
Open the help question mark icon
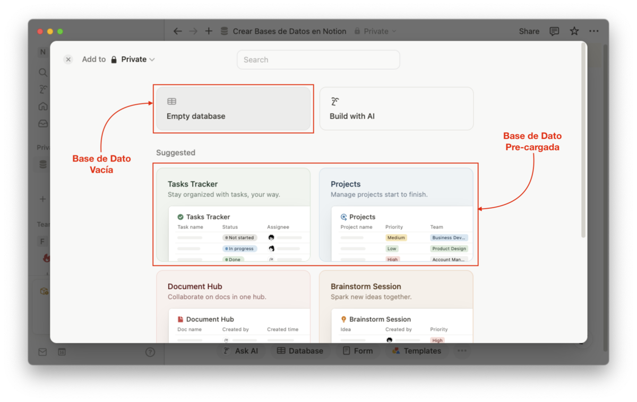coord(150,352)
